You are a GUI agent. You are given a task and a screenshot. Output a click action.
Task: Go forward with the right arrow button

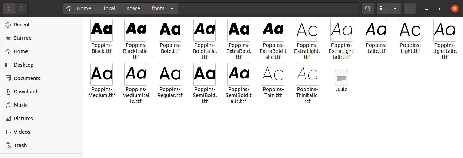[21, 8]
